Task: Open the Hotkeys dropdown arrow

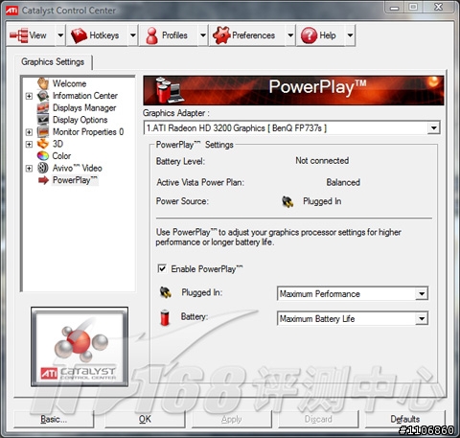Action: point(133,35)
